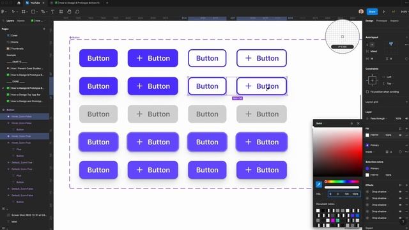
Task: Open the Left horizontal constraint dropdown
Action: (389, 77)
